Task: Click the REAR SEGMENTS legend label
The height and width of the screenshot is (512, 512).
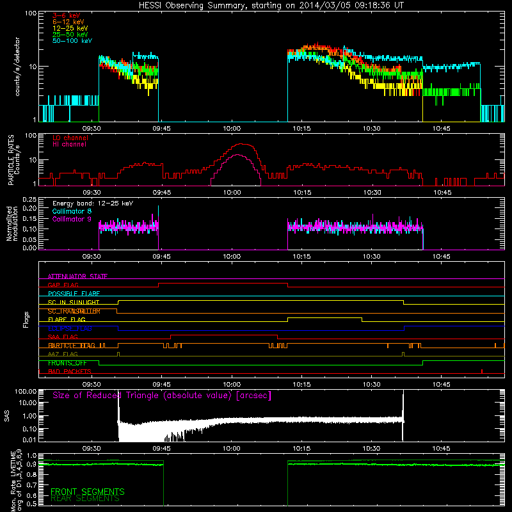Action: [85, 499]
